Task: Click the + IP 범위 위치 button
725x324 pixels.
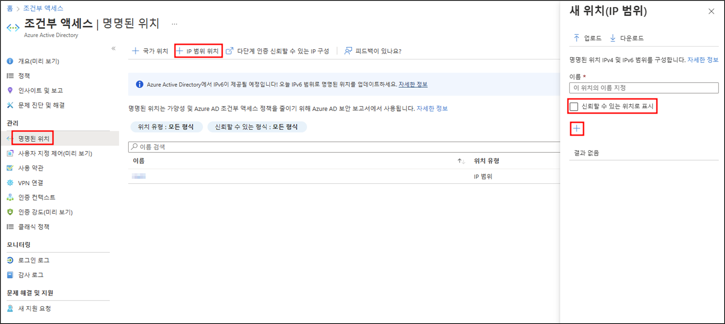Action: click(198, 51)
